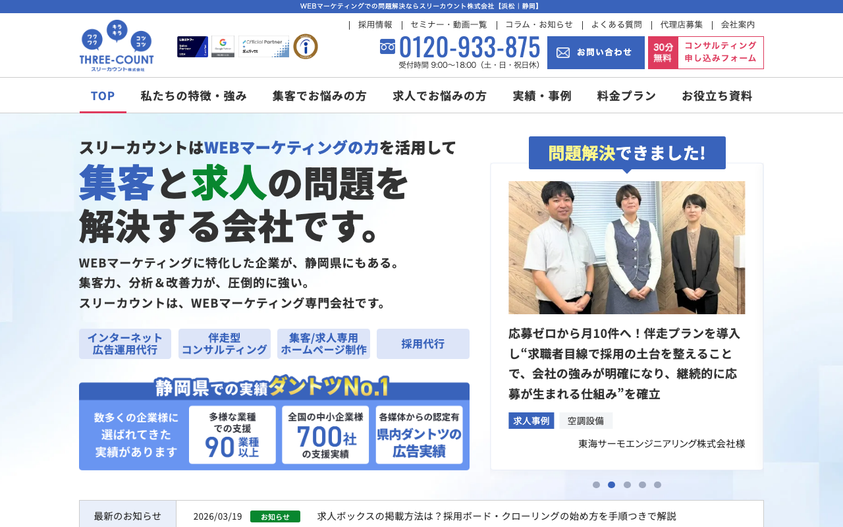Image resolution: width=843 pixels, height=527 pixels.
Task: Open 私たちの特徴・強み menu item
Action: (194, 96)
